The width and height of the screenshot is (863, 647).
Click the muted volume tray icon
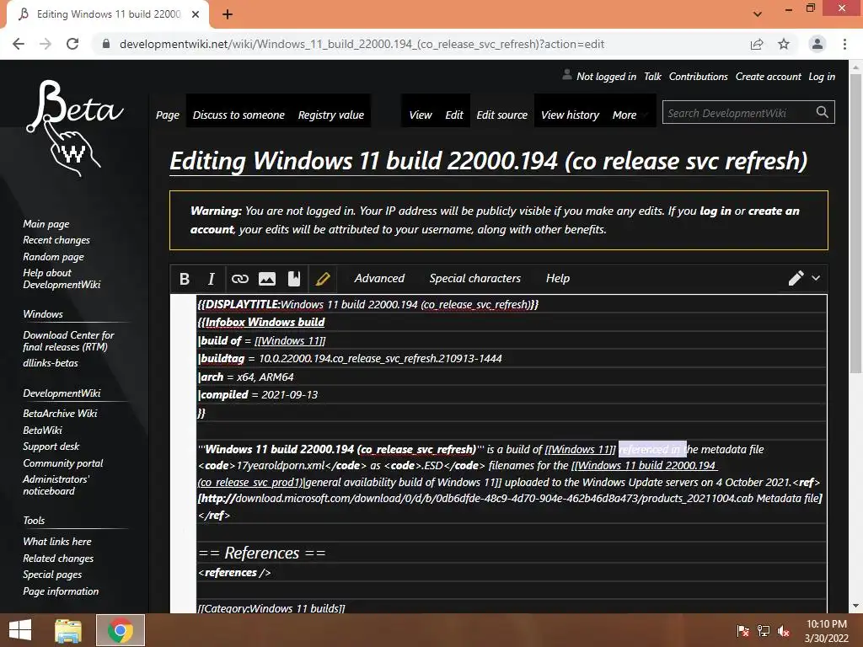[784, 630]
